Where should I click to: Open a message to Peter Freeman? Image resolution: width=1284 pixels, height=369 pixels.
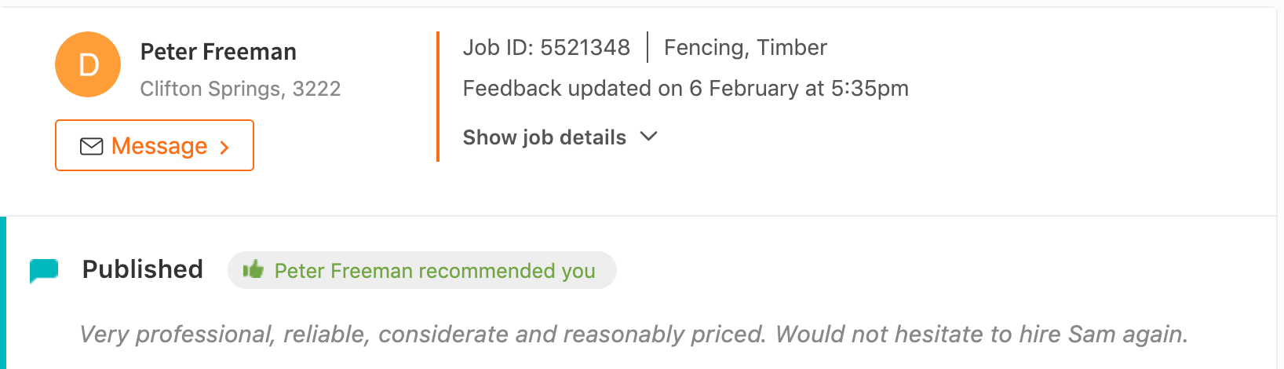coord(154,145)
